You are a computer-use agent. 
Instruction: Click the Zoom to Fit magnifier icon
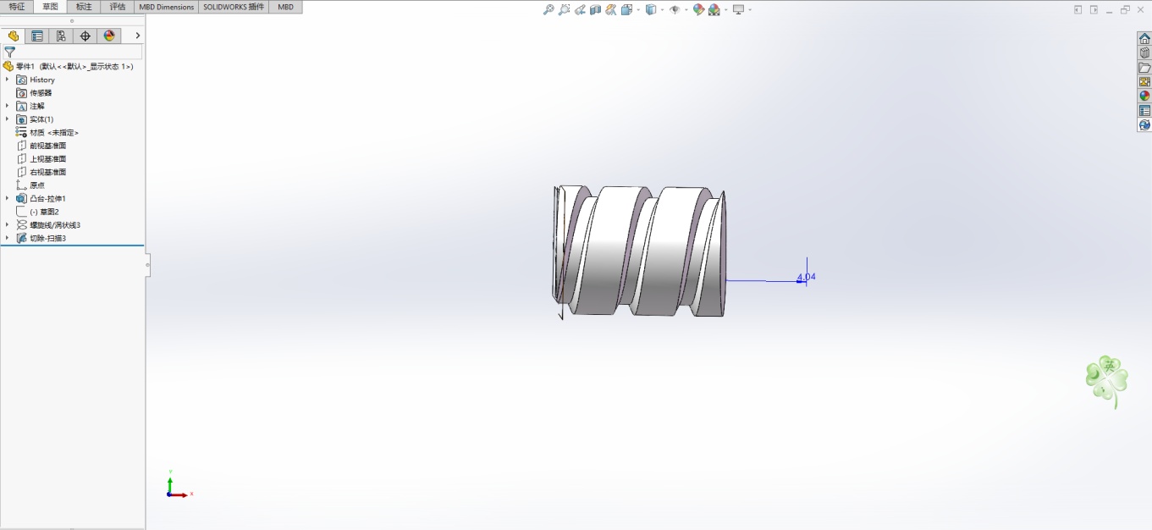[x=548, y=9]
